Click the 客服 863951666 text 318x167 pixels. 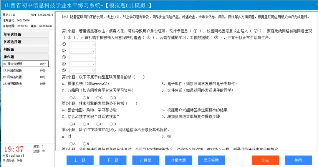[41, 26]
